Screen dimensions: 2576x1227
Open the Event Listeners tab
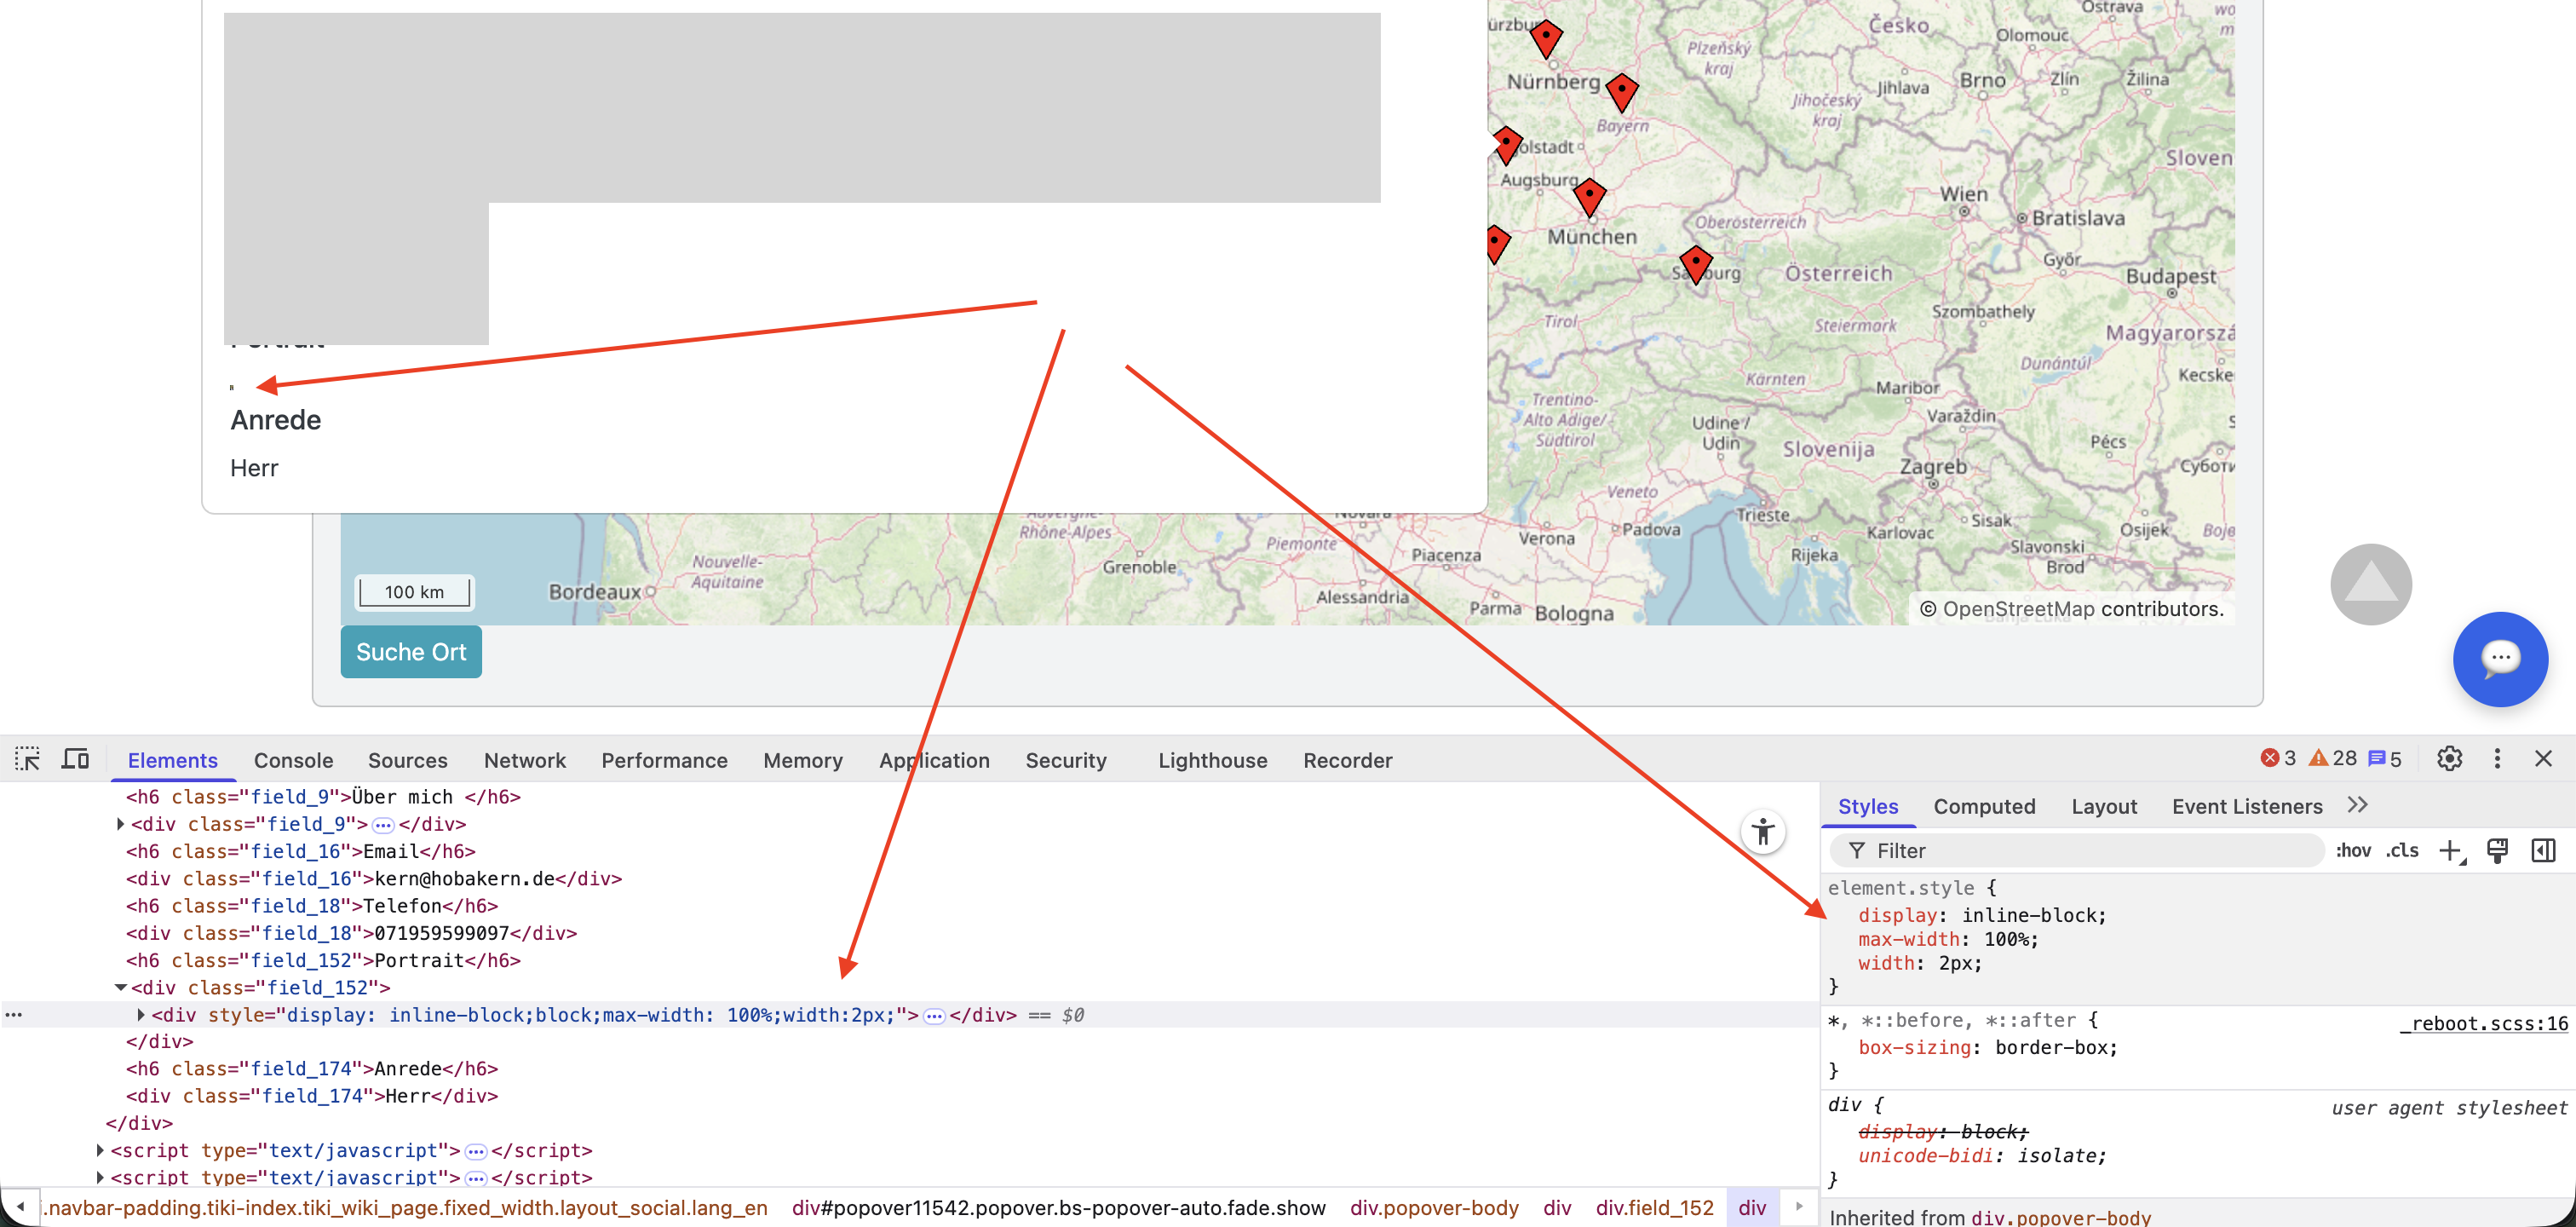click(x=2247, y=806)
